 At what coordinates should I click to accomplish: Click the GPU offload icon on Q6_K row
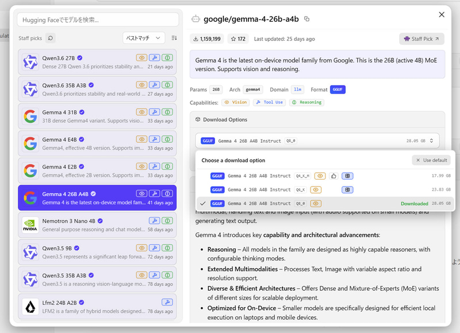[x=347, y=190]
